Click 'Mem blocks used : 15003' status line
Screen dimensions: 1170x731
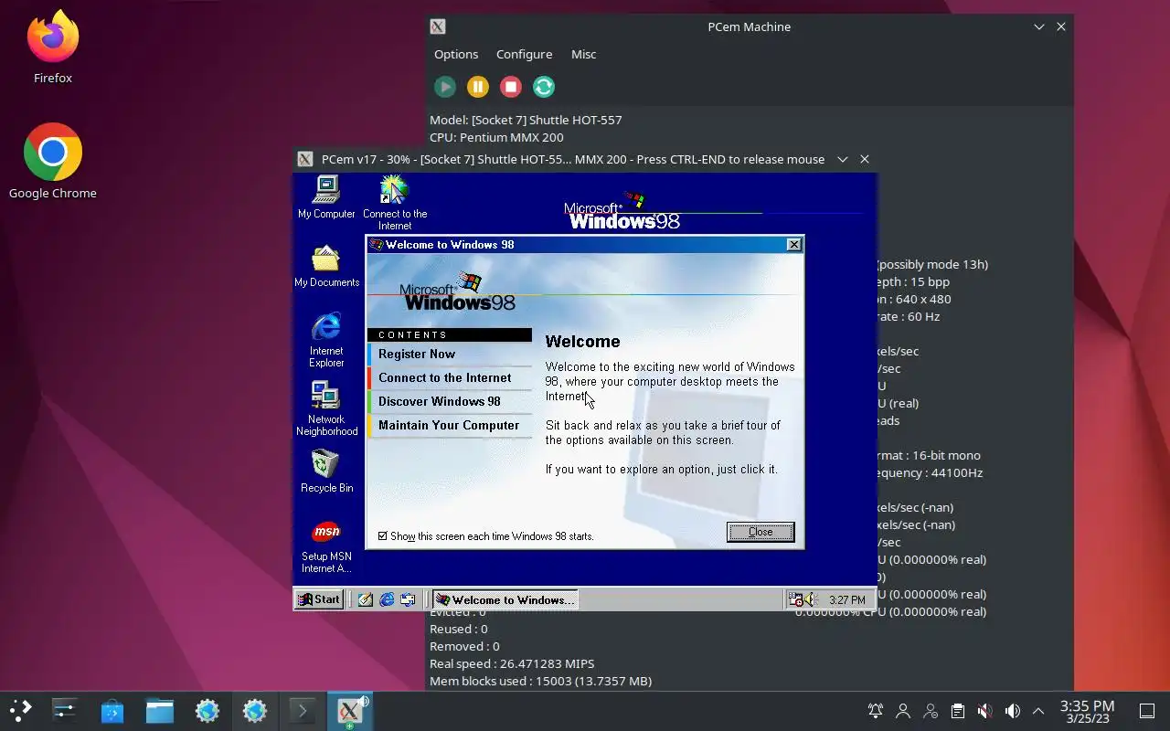pyautogui.click(x=540, y=681)
